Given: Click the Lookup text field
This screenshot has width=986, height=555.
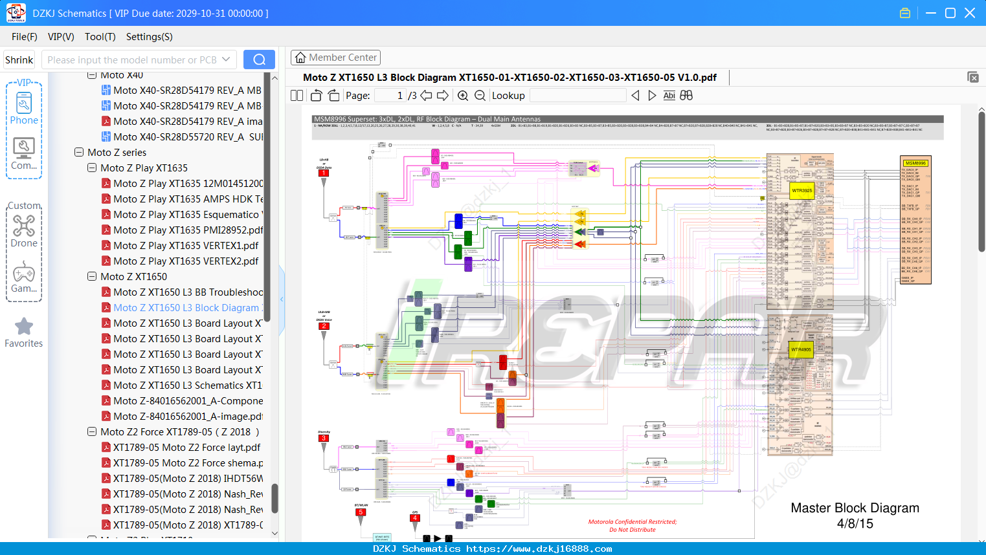Looking at the screenshot, I should tap(578, 96).
